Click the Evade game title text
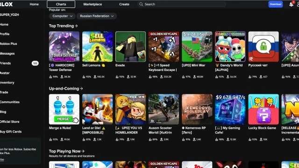This screenshot has width=299, height=168. coord(120,65)
